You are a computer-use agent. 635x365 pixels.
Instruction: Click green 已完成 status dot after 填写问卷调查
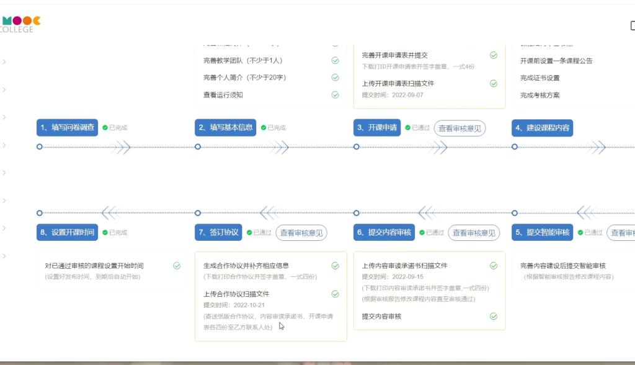tap(105, 128)
